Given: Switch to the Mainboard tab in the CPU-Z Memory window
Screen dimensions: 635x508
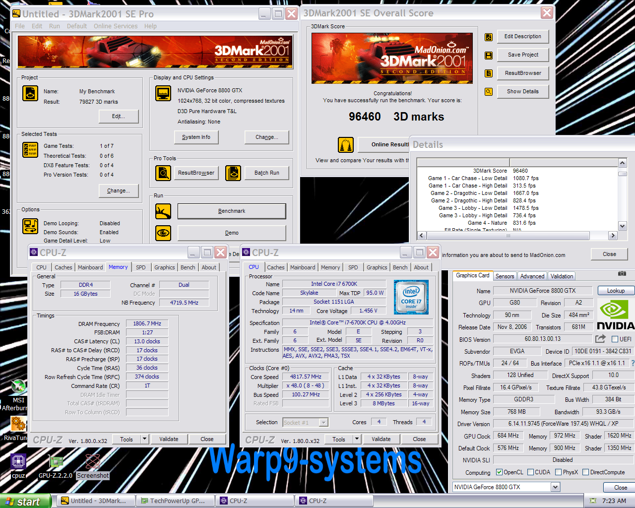Looking at the screenshot, I should pos(90,267).
